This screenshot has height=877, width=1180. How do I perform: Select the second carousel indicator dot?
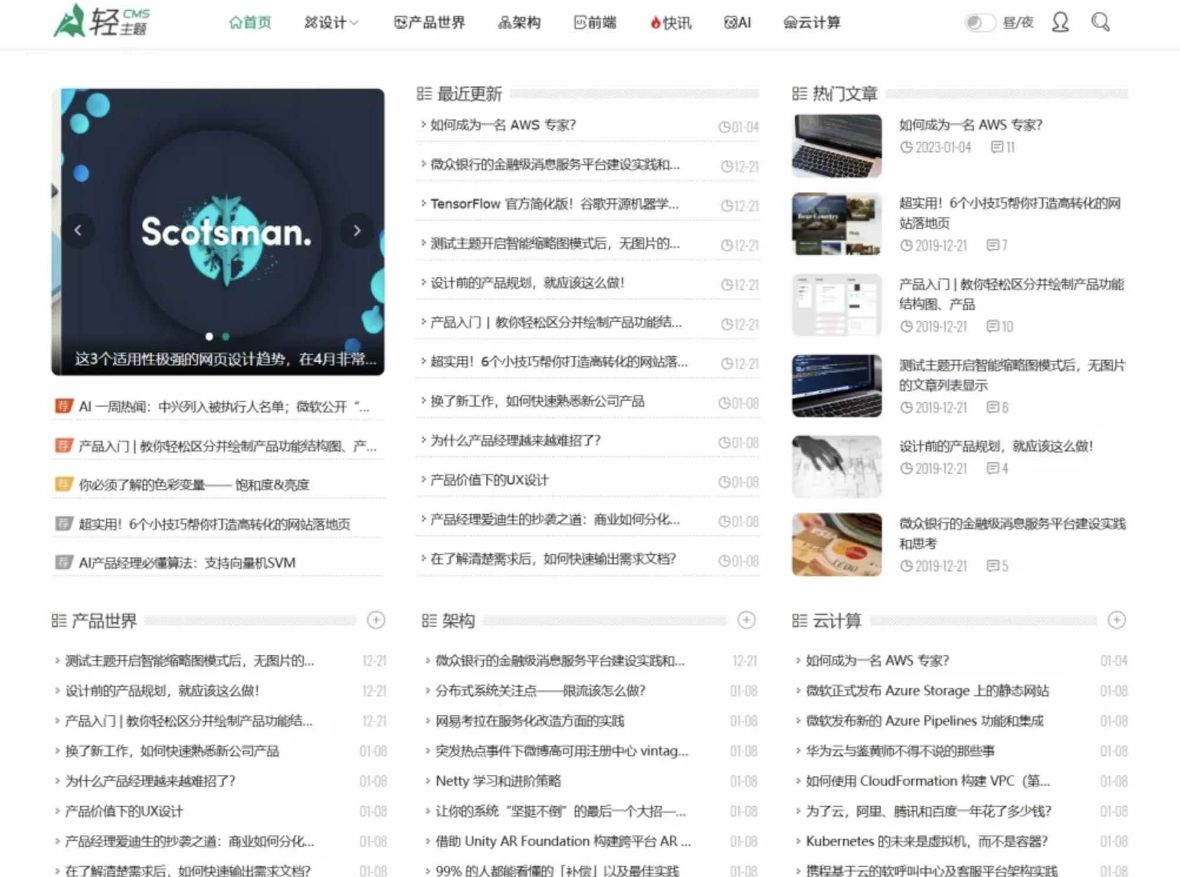(x=226, y=337)
